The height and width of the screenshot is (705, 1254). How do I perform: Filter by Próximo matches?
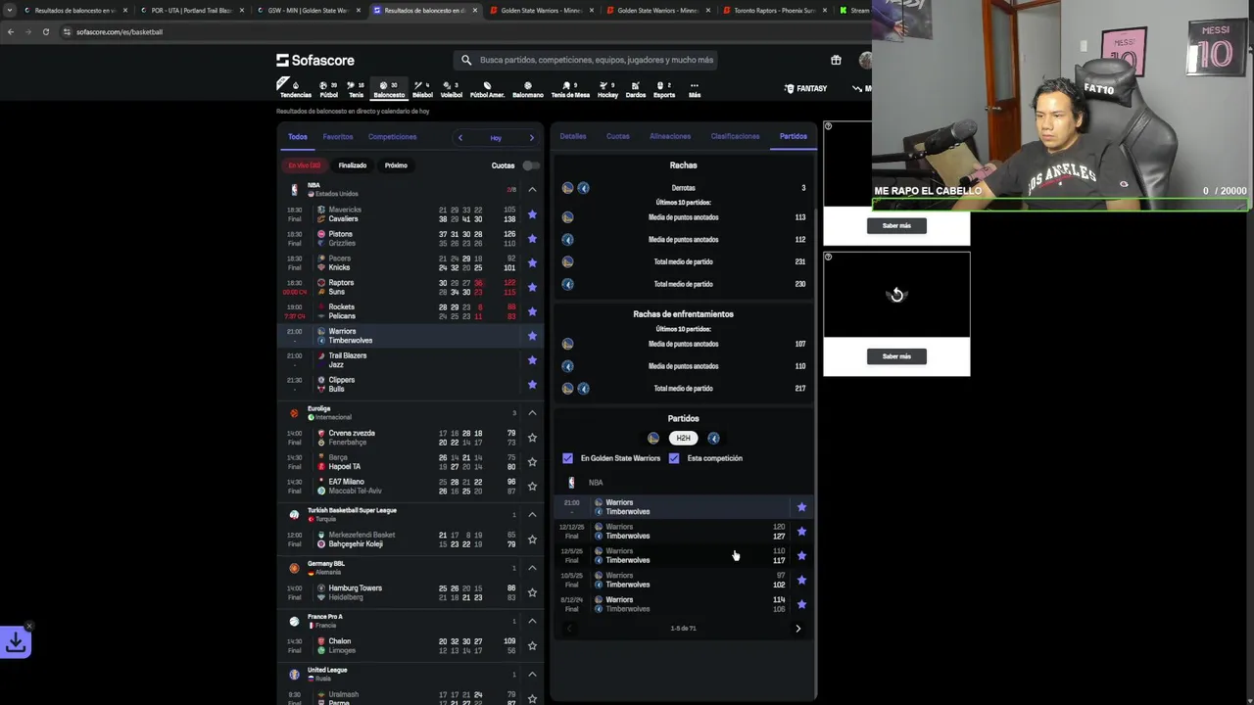coord(396,165)
